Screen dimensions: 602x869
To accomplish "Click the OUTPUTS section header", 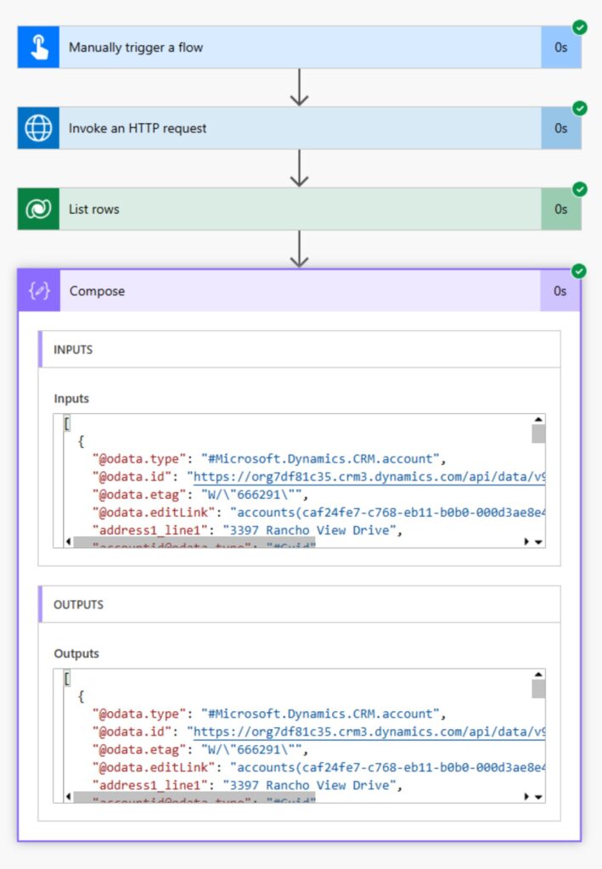I will 300,604.
